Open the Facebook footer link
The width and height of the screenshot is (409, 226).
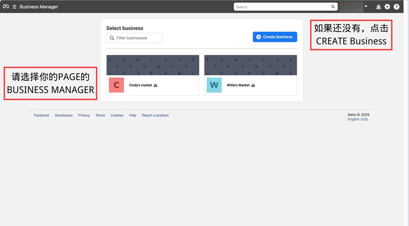[42, 115]
